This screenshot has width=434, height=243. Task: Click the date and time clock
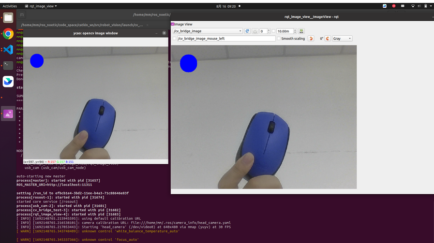(x=226, y=6)
